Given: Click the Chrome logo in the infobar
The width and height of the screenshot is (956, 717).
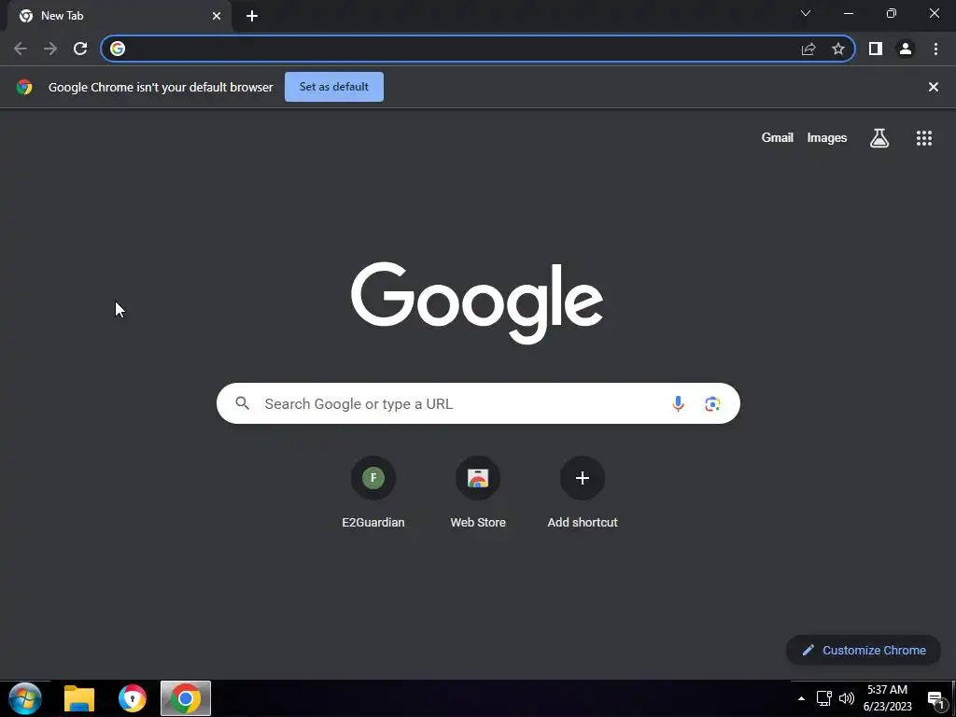Looking at the screenshot, I should click(24, 87).
